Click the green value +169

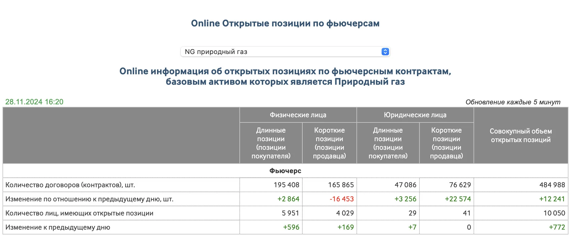click(x=346, y=227)
